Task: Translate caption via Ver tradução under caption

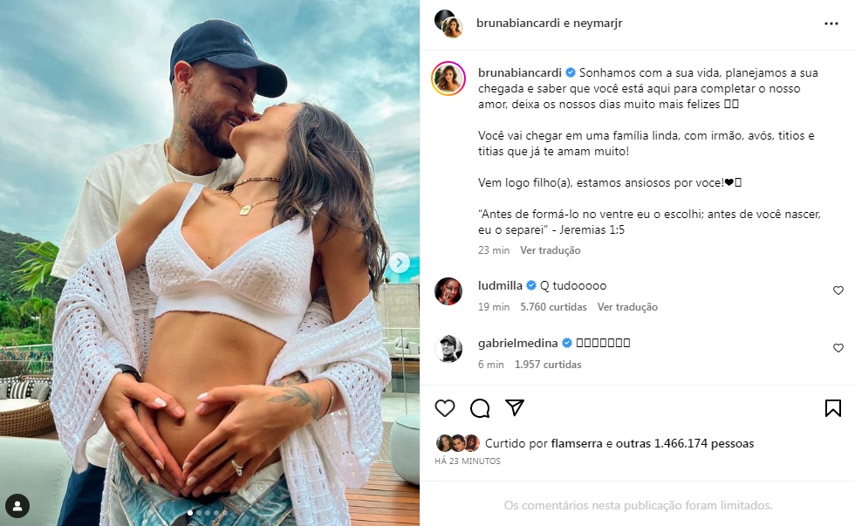Action: tap(551, 250)
